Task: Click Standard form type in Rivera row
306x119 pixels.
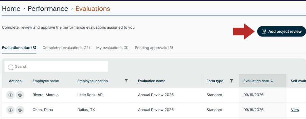Action: pyautogui.click(x=214, y=95)
